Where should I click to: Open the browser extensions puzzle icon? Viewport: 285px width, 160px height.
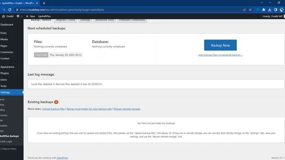point(264,10)
